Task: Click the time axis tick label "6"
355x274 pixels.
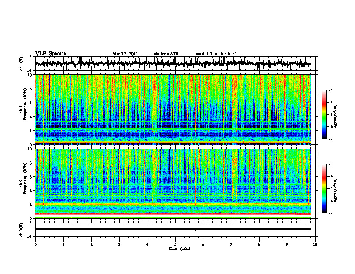Action: (203, 244)
